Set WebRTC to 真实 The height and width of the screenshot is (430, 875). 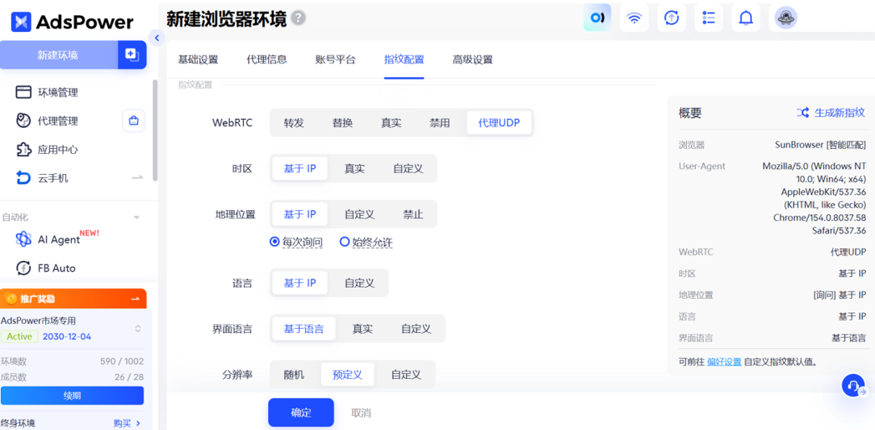(391, 123)
